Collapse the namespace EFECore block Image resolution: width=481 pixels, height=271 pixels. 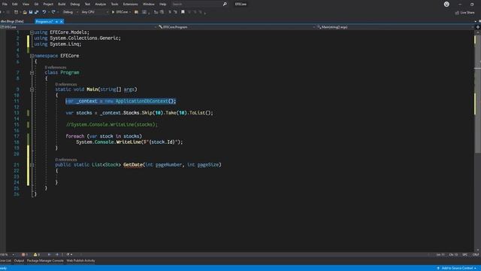32,56
